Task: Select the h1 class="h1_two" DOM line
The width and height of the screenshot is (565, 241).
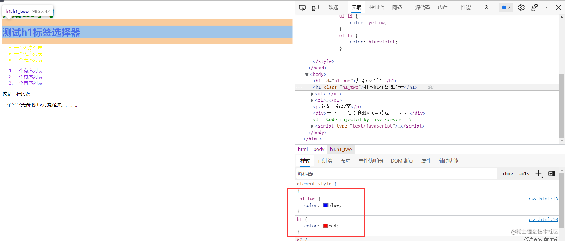Action: coord(365,87)
